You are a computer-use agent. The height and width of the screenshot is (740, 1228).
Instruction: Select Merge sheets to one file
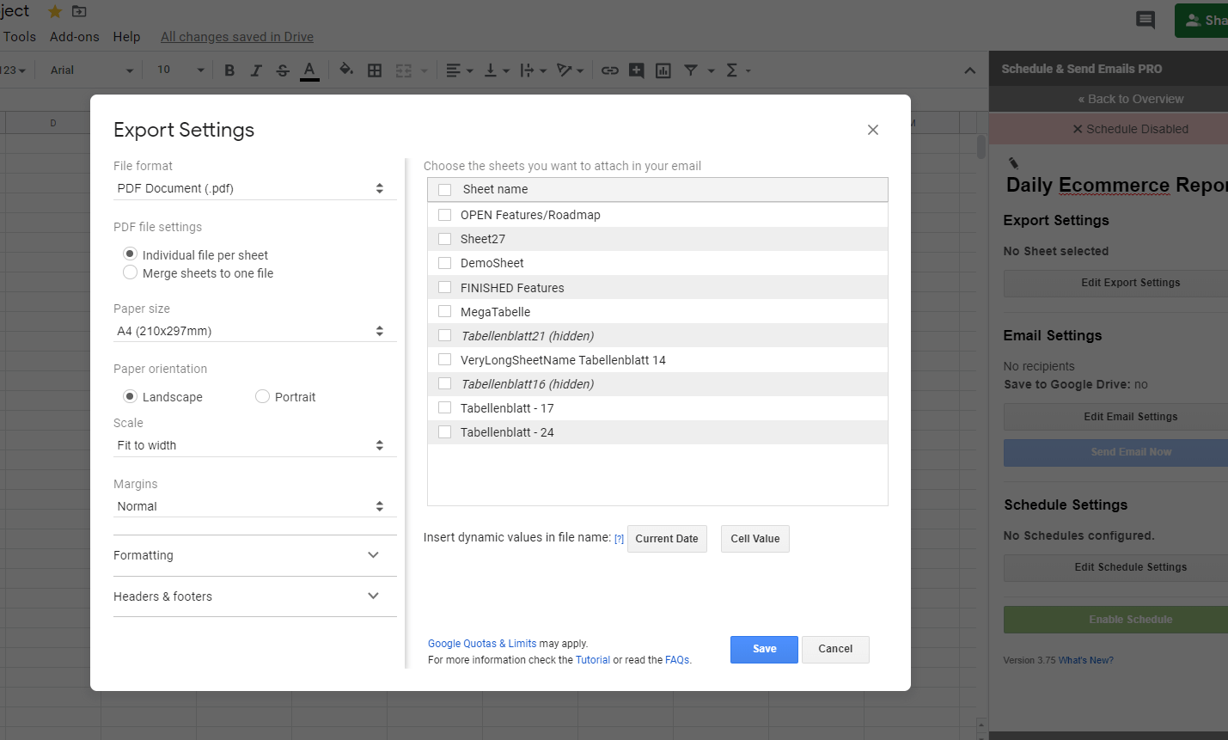point(131,272)
